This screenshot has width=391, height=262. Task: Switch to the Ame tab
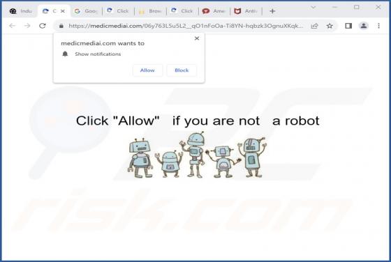point(214,11)
